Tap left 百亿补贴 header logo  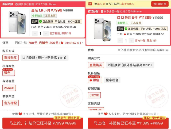7,4
